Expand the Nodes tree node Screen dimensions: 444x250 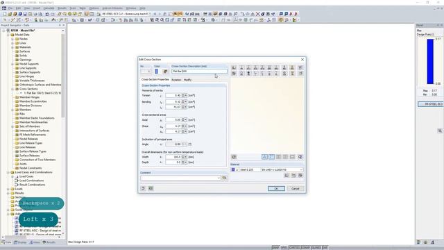point(12,39)
